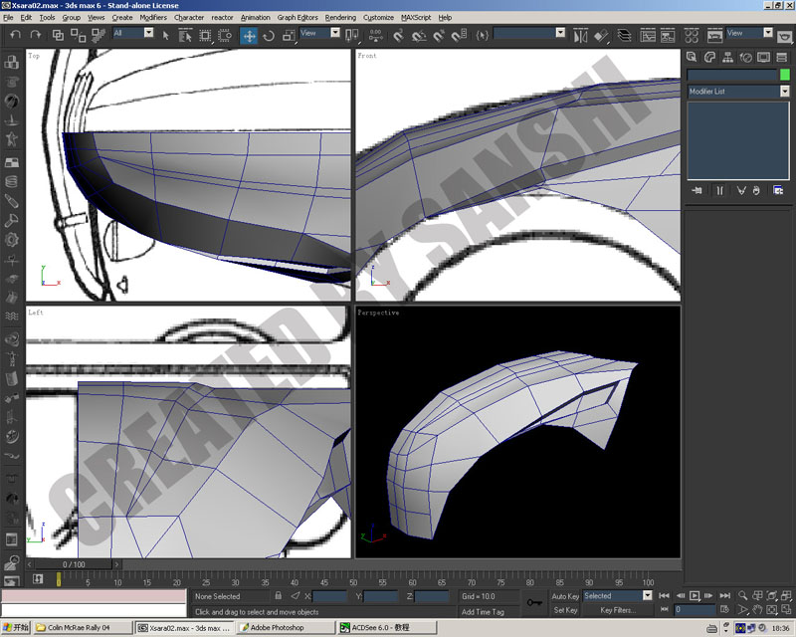796x637 pixels.
Task: Open the Rendering menu
Action: tap(340, 17)
